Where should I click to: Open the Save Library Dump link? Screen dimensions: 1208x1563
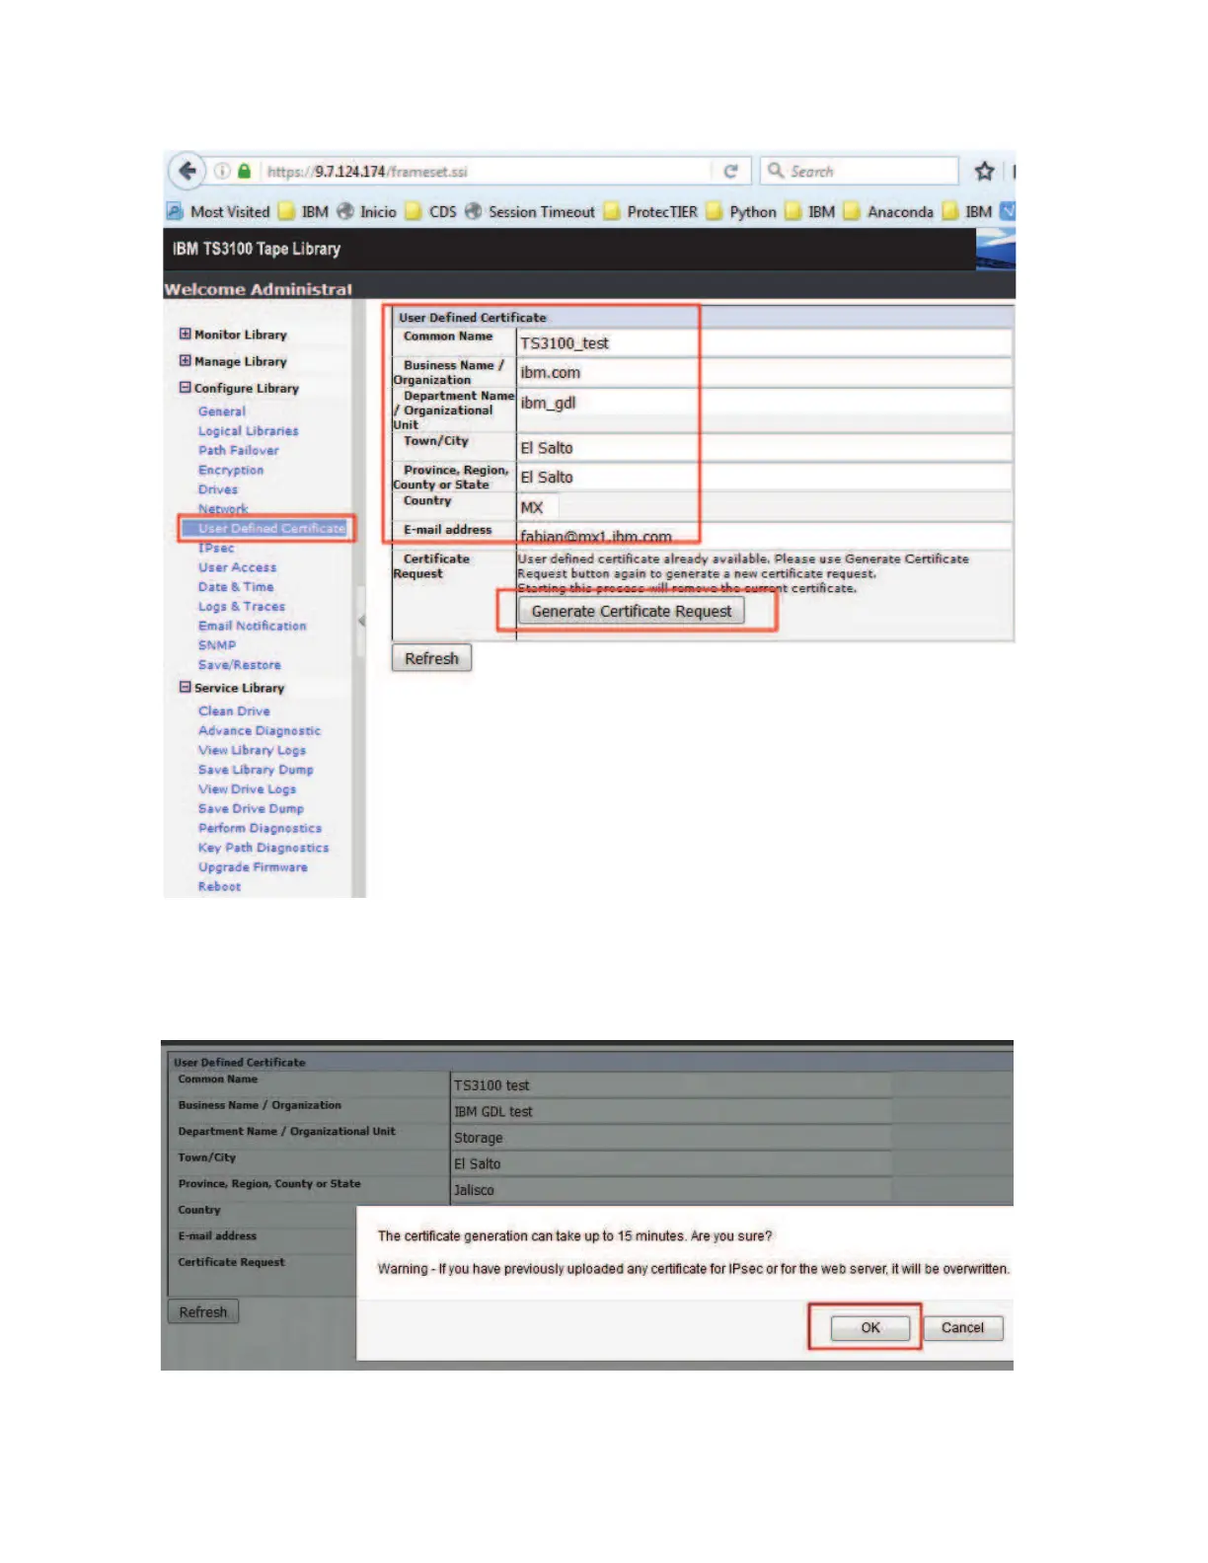pos(256,770)
